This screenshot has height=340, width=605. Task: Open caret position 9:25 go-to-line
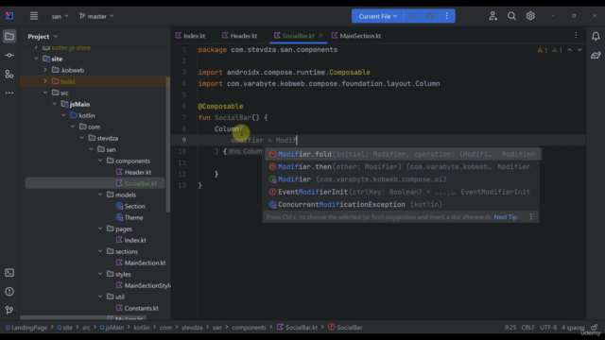(510, 328)
